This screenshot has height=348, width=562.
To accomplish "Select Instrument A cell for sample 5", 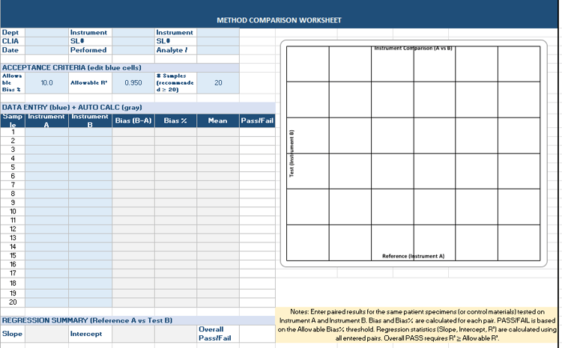I will click(x=46, y=167).
